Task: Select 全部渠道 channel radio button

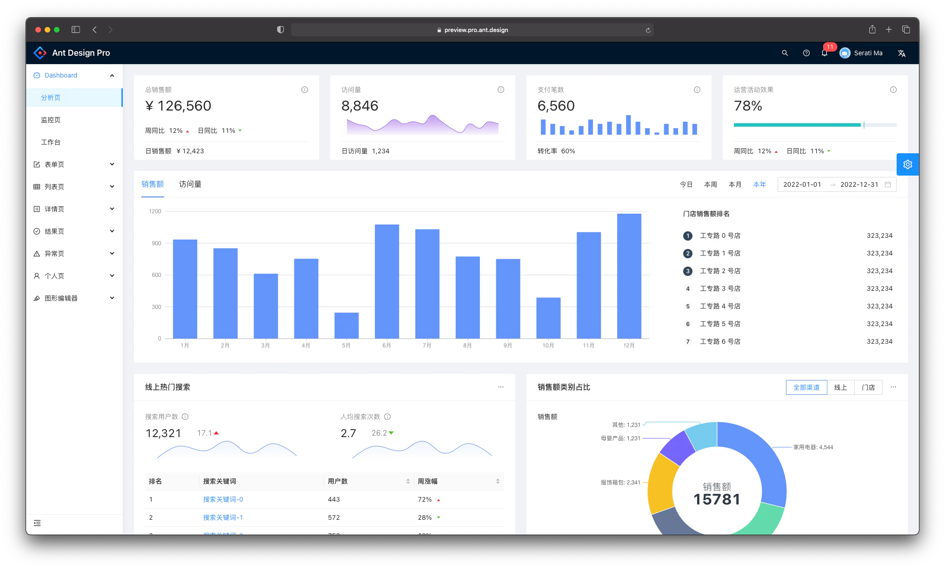Action: (x=806, y=387)
